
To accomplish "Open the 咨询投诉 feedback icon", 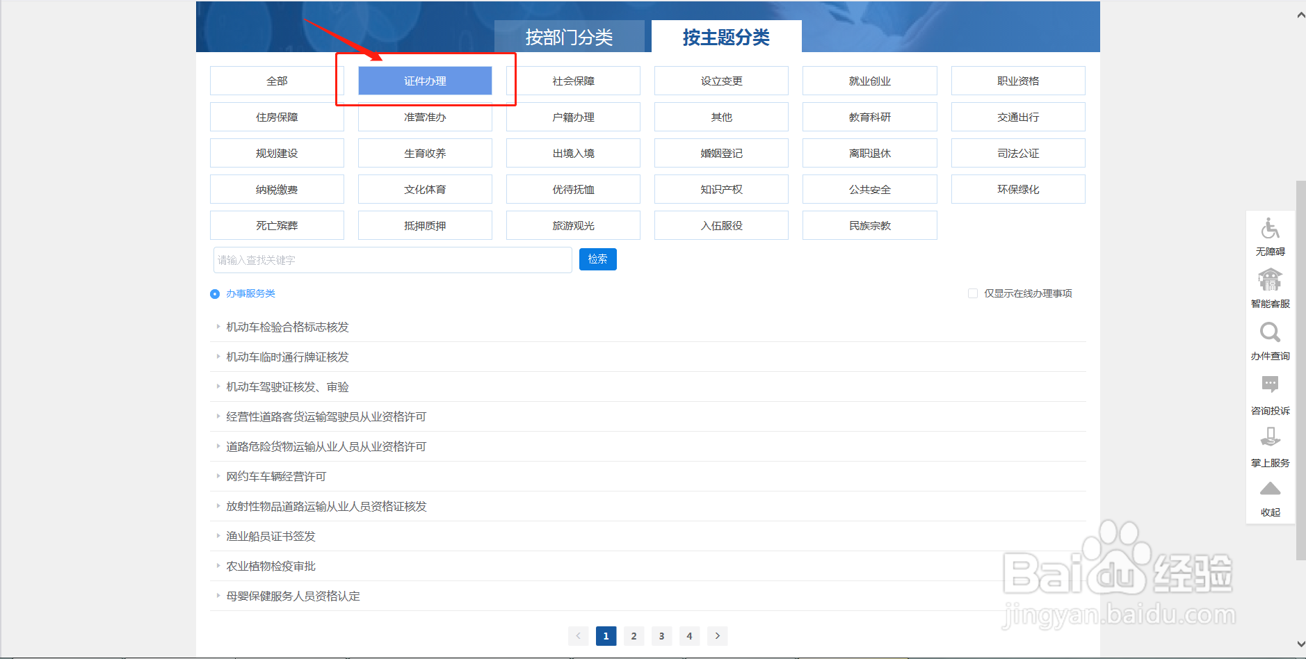I will tap(1271, 384).
